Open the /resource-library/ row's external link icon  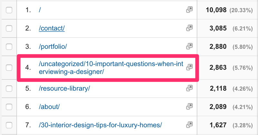pyautogui.click(x=189, y=88)
